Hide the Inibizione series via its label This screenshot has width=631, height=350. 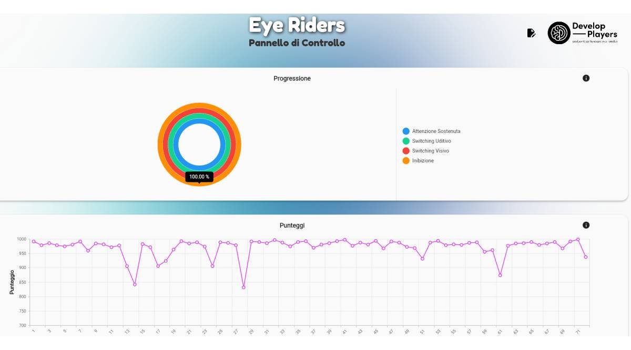coord(423,161)
